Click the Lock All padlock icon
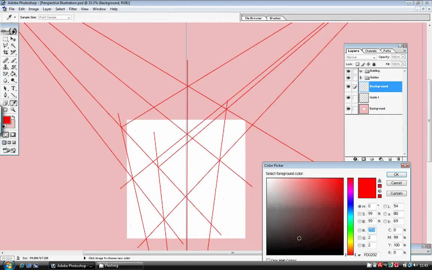The image size is (432, 270). pyautogui.click(x=374, y=64)
